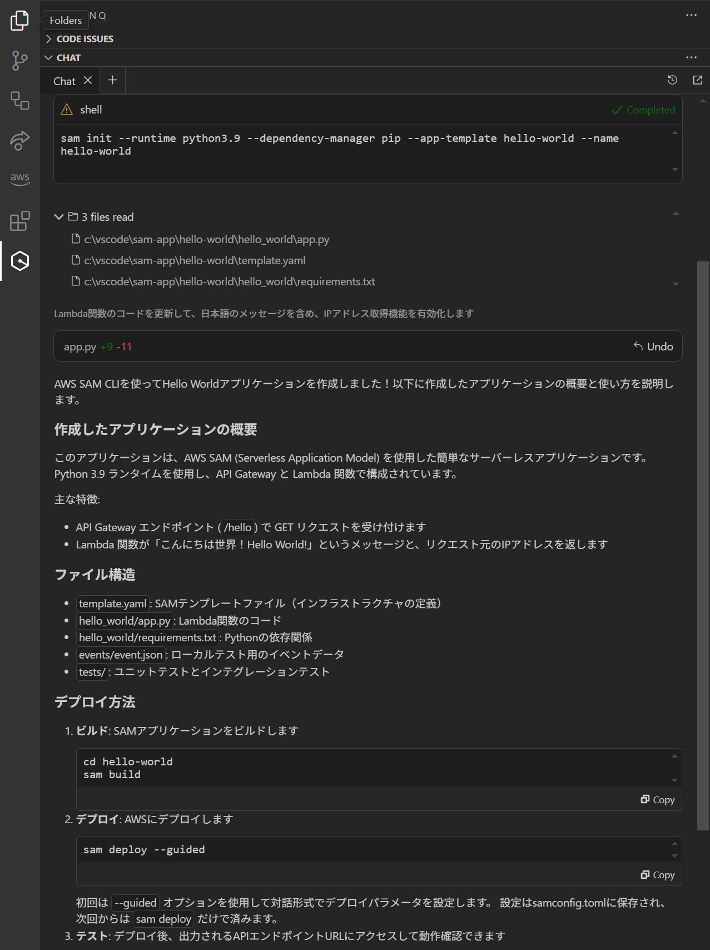Undo the app.py changes
This screenshot has width=710, height=950.
pyautogui.click(x=653, y=347)
